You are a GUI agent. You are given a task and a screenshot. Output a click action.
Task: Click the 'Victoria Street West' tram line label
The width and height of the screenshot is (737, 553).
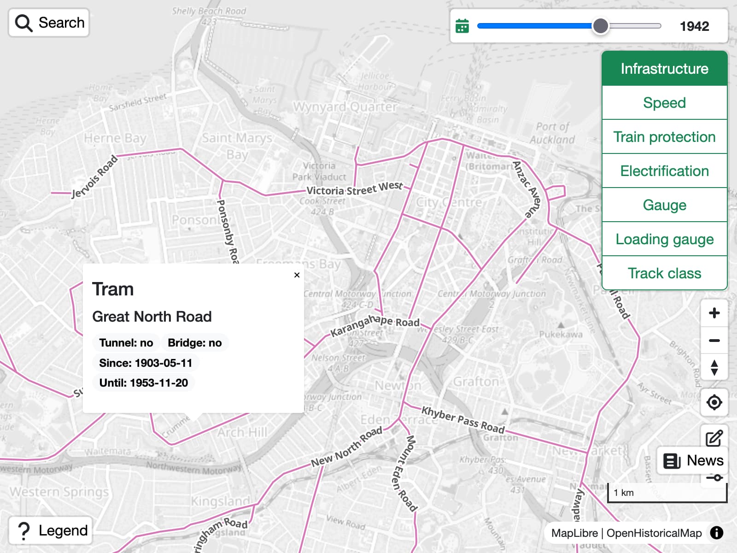355,188
